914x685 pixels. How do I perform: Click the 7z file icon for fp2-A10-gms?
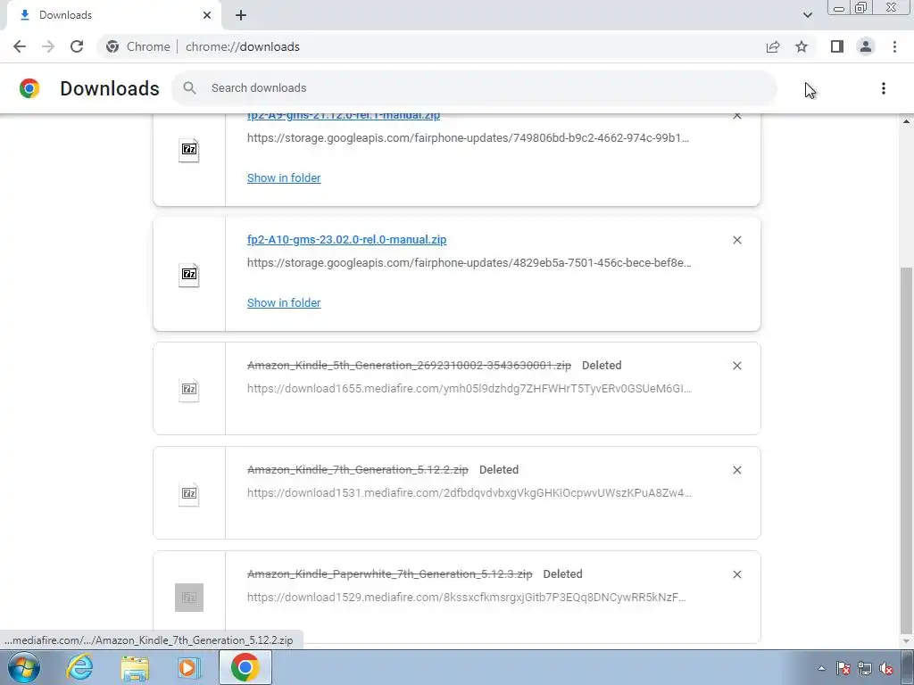tap(189, 275)
